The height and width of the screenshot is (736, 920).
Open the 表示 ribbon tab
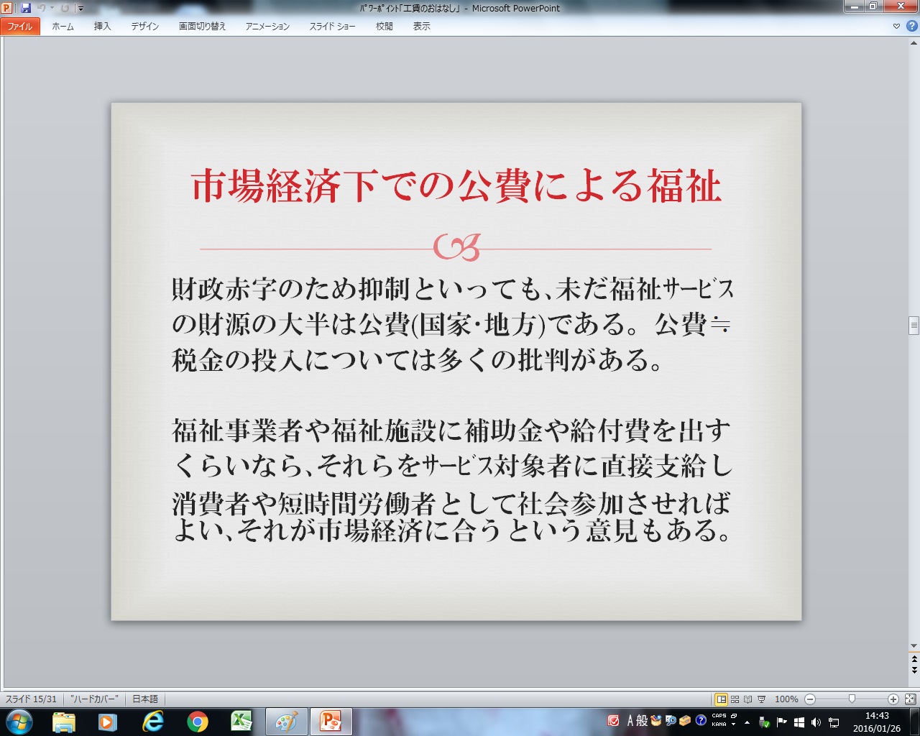pyautogui.click(x=422, y=27)
